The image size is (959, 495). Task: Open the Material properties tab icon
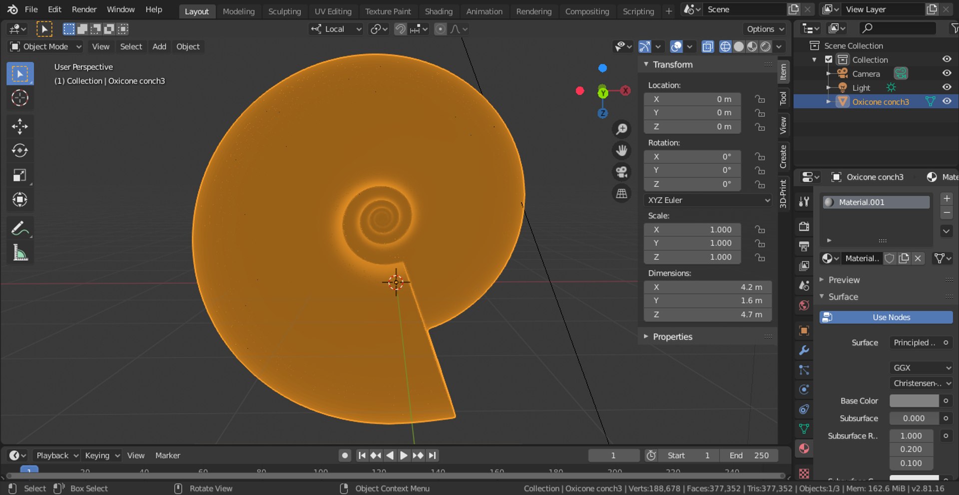coord(804,448)
